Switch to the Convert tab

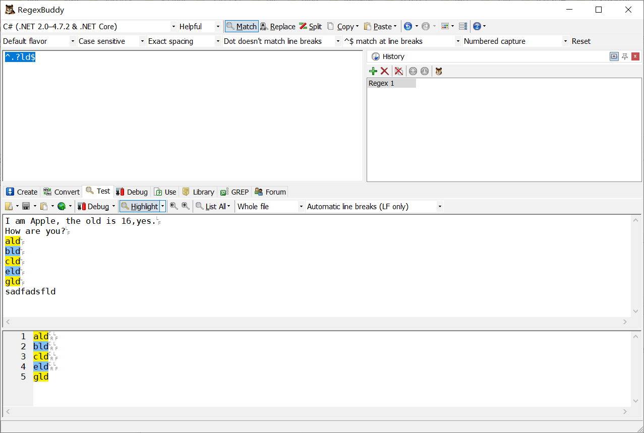click(x=62, y=192)
